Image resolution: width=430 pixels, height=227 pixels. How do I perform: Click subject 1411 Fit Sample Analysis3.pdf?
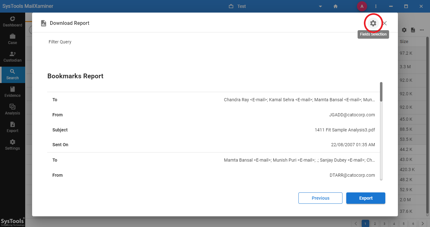pyautogui.click(x=345, y=130)
